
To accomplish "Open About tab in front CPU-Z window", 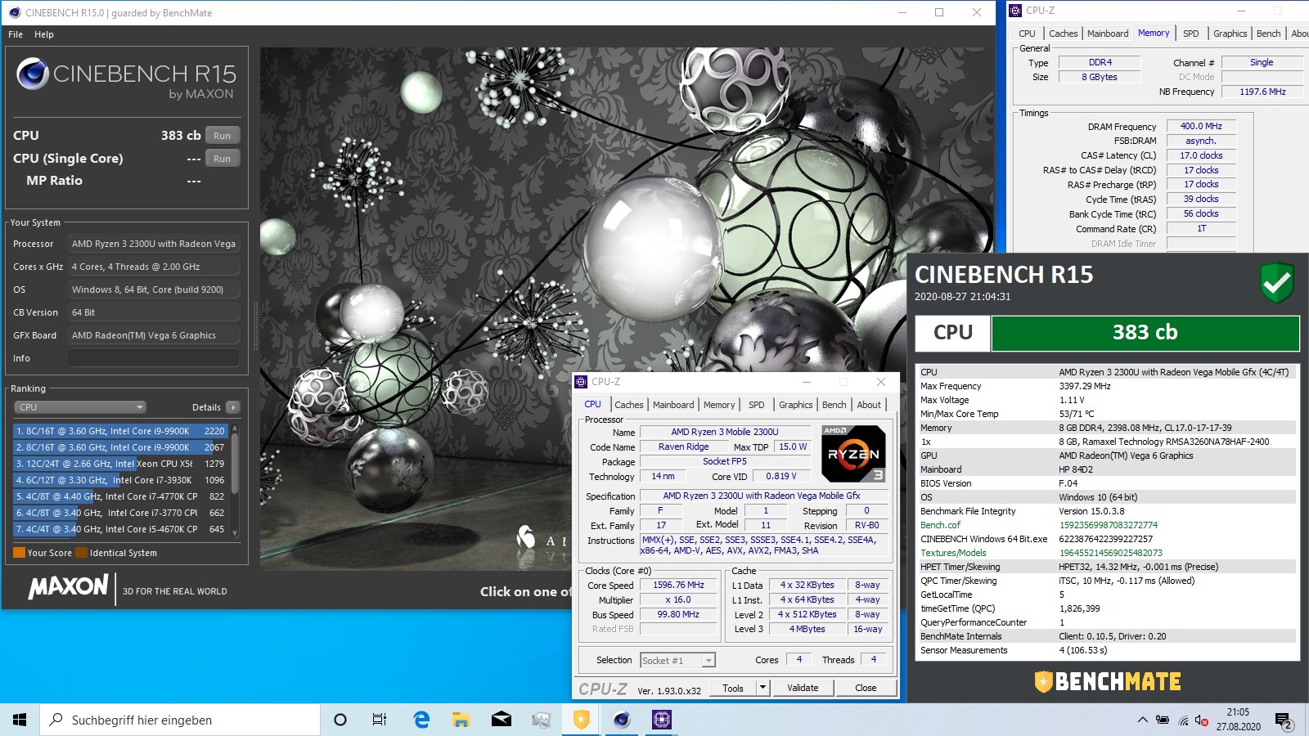I will click(x=869, y=405).
